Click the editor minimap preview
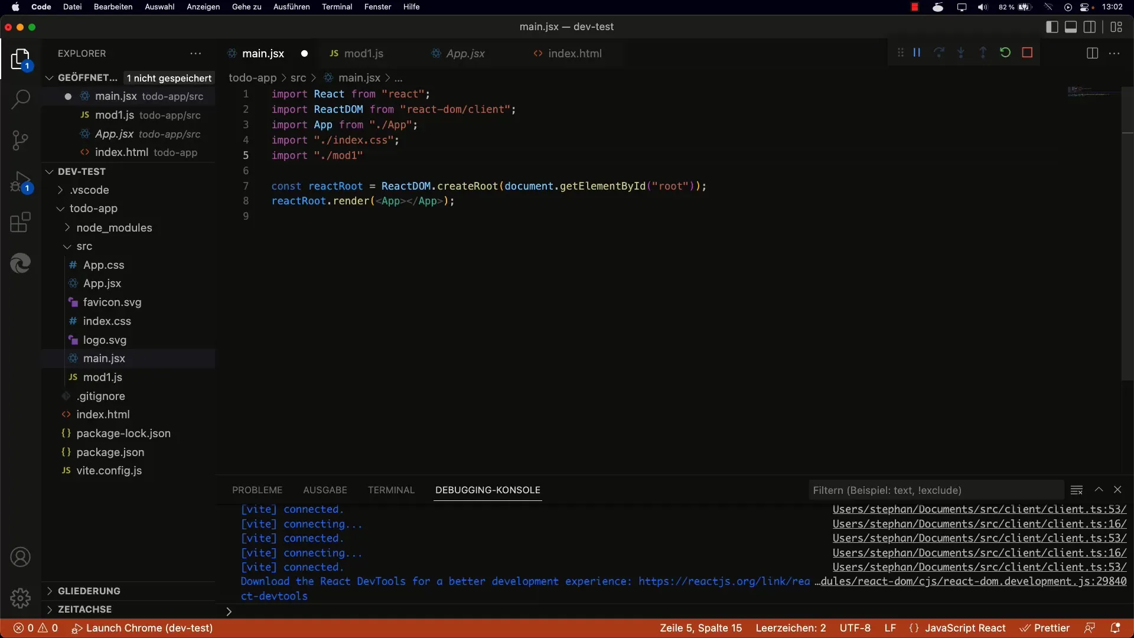 click(x=1093, y=93)
